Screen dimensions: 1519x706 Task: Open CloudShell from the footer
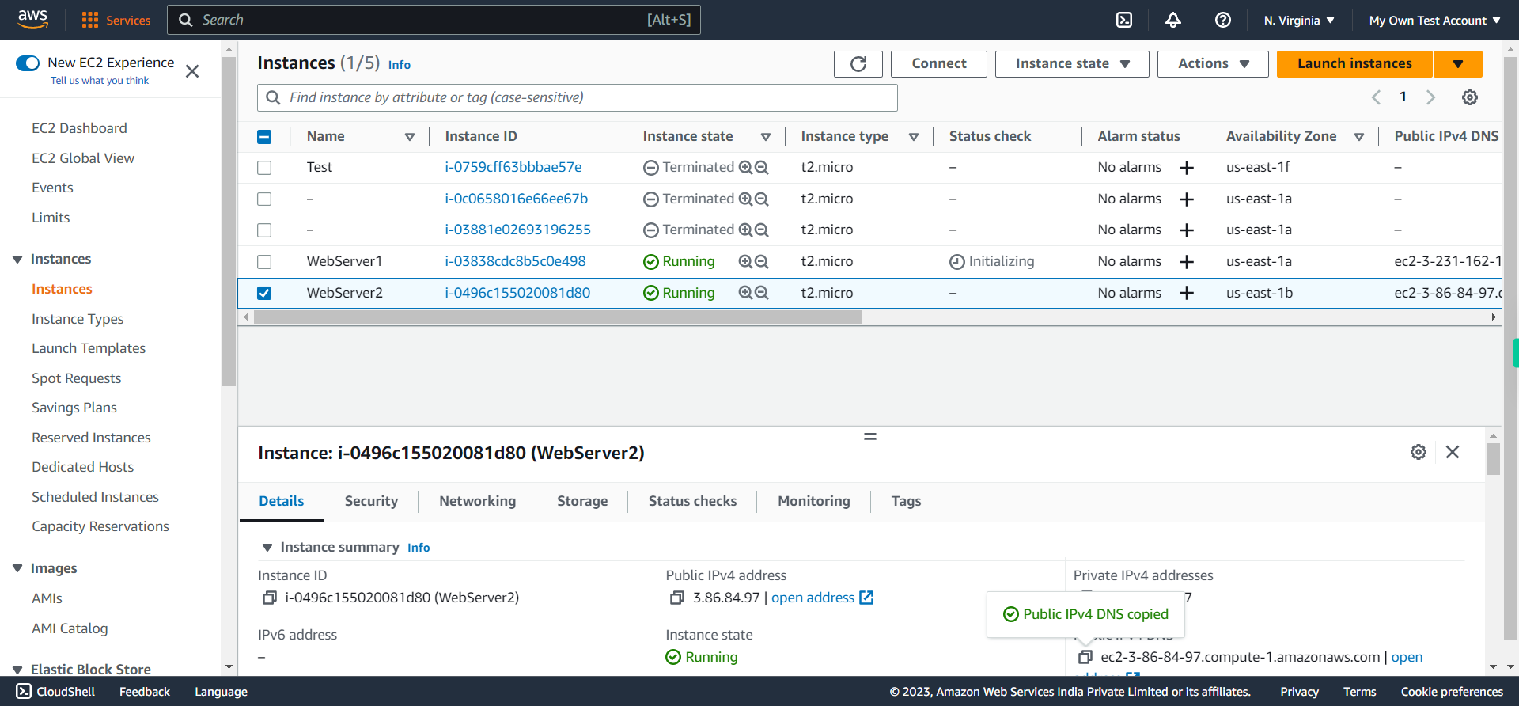pyautogui.click(x=55, y=692)
